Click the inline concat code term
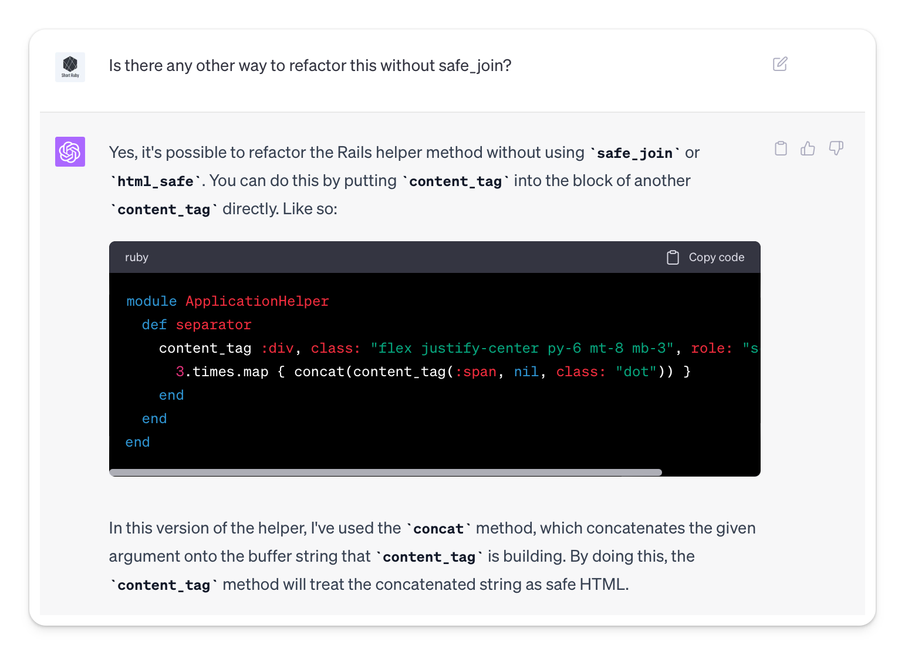Image resolution: width=905 pixels, height=655 pixels. point(438,529)
